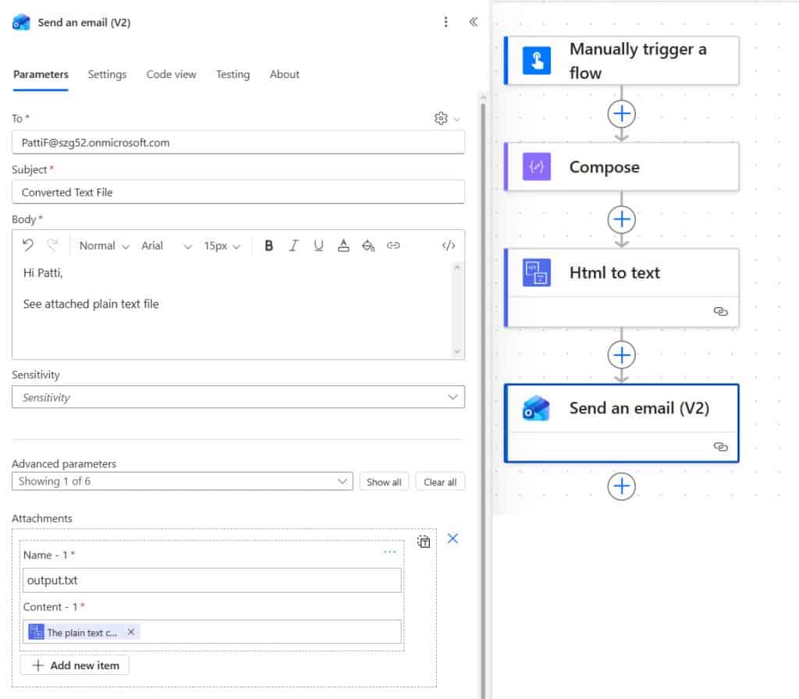Collapse the Send an email panel

pyautogui.click(x=474, y=22)
